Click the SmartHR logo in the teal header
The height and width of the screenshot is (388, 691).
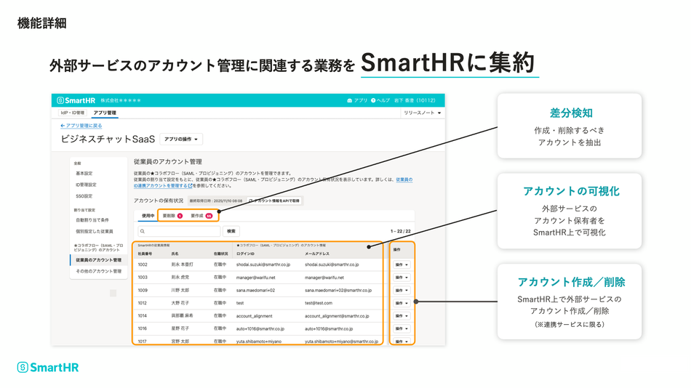click(76, 100)
